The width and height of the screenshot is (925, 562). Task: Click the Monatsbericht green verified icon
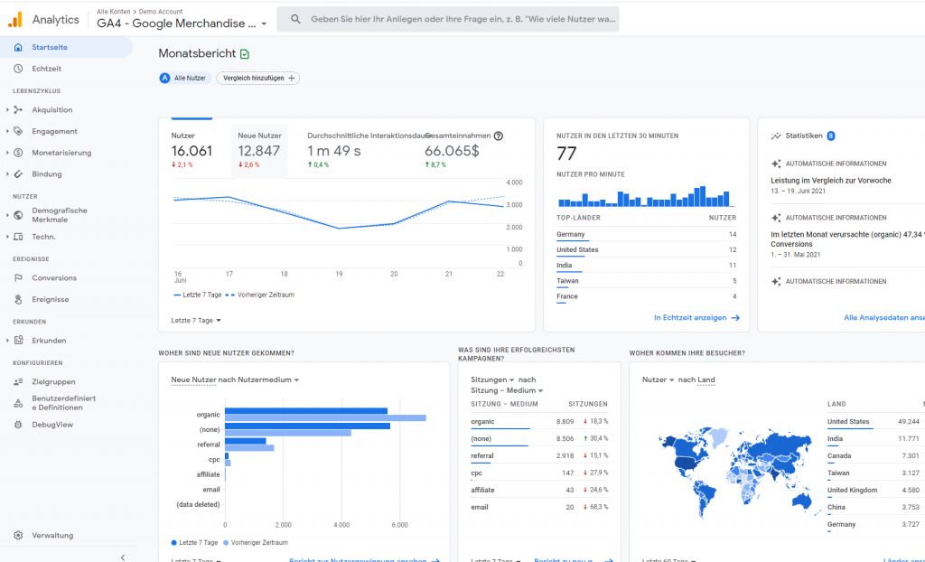pos(245,54)
